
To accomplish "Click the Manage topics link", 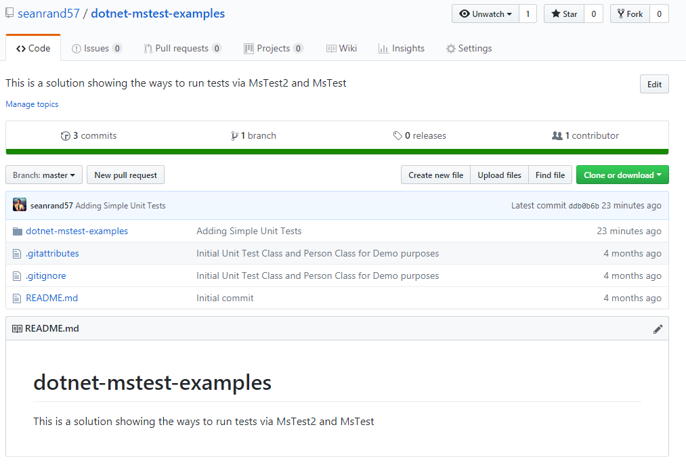I will 32,104.
